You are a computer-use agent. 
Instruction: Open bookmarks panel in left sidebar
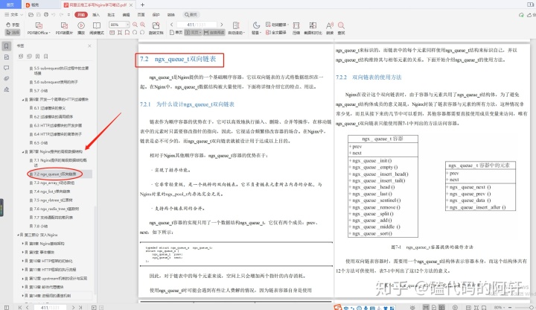[x=7, y=46]
